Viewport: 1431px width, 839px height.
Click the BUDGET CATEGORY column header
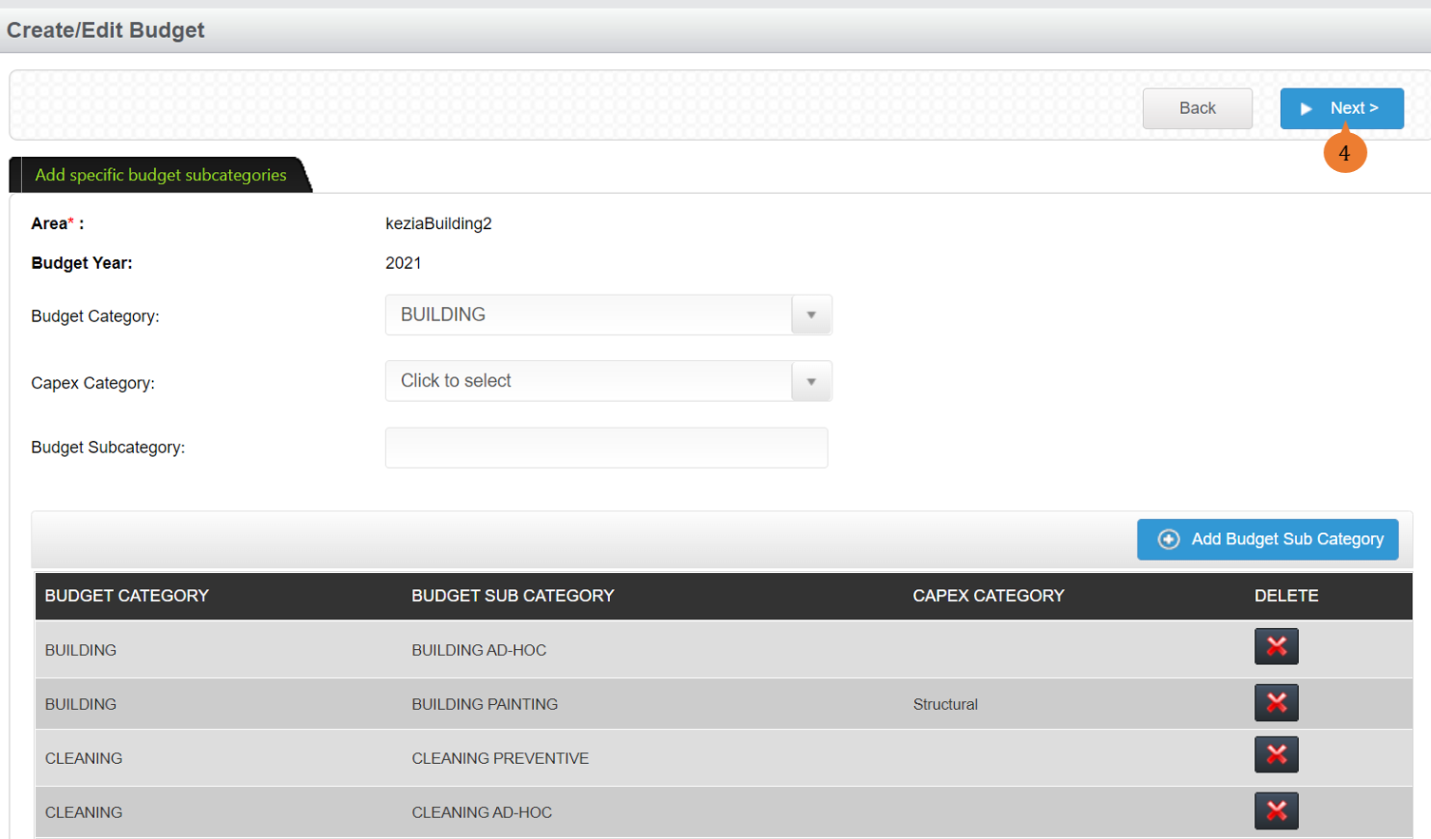coord(126,596)
